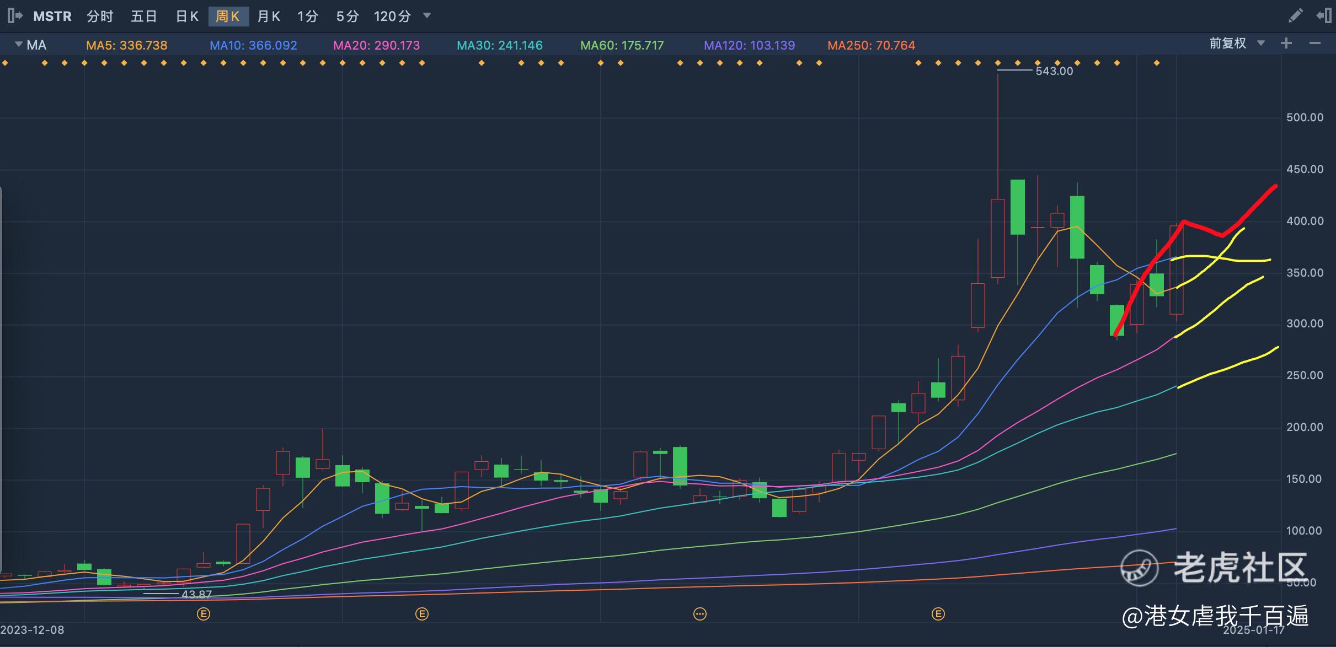
Task: Click the 350.00 price axis label
Action: point(1305,273)
